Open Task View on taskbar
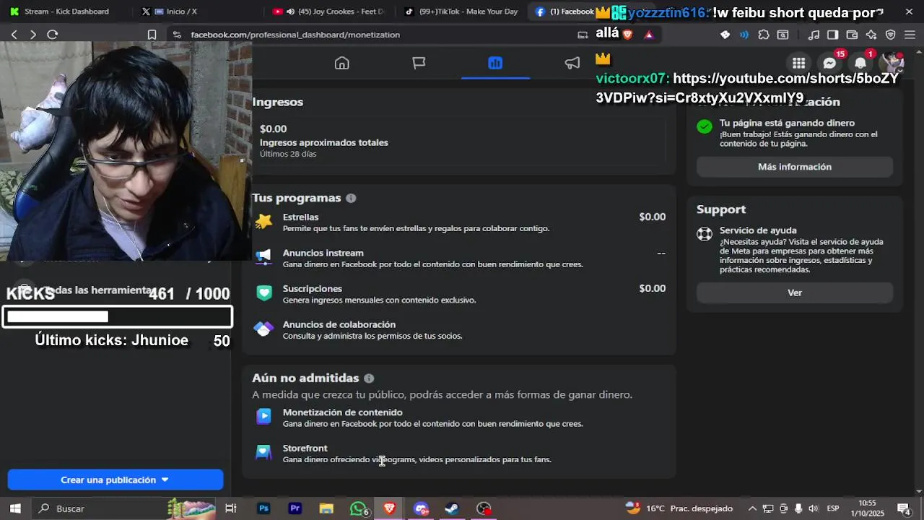Viewport: 924px width, 520px height. click(x=231, y=508)
